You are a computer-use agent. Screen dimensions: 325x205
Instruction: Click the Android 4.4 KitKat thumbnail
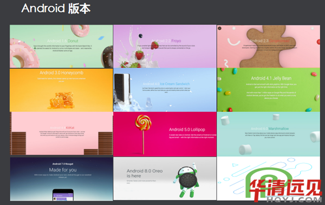pyautogui.click(x=61, y=134)
